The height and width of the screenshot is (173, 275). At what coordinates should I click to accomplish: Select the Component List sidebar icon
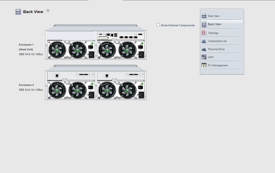(204, 41)
